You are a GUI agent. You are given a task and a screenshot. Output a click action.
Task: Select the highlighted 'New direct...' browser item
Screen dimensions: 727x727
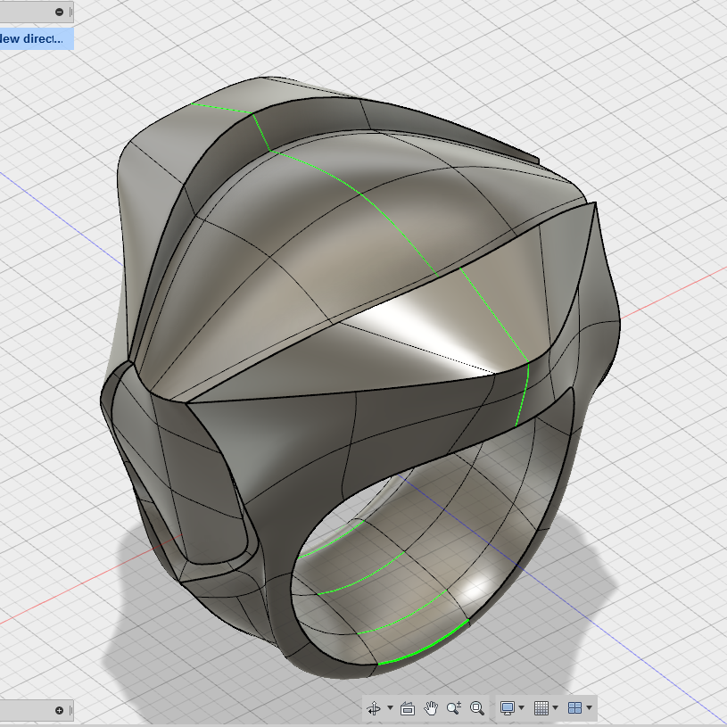[37, 39]
